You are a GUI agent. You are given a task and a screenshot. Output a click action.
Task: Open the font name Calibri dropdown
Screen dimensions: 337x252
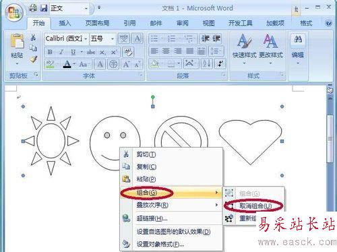[86, 39]
